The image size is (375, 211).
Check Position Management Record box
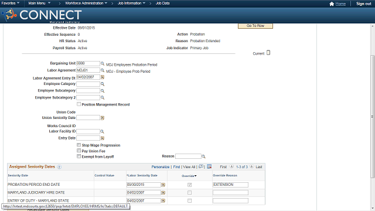click(x=79, y=104)
